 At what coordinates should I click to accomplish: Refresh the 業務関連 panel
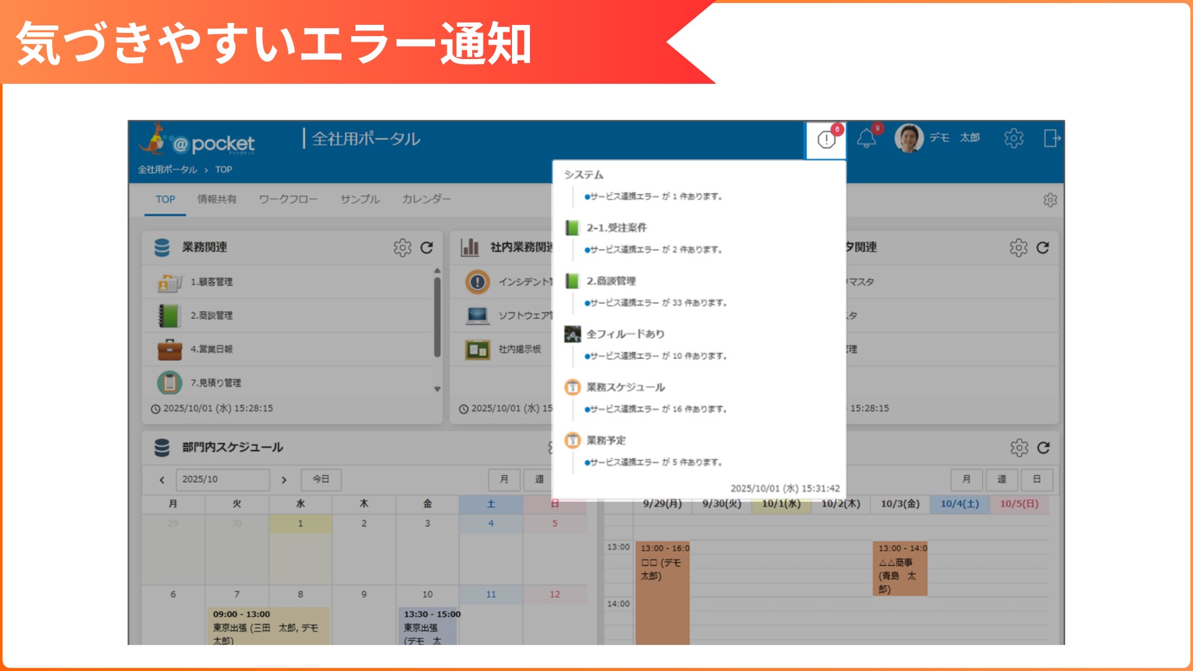click(426, 248)
